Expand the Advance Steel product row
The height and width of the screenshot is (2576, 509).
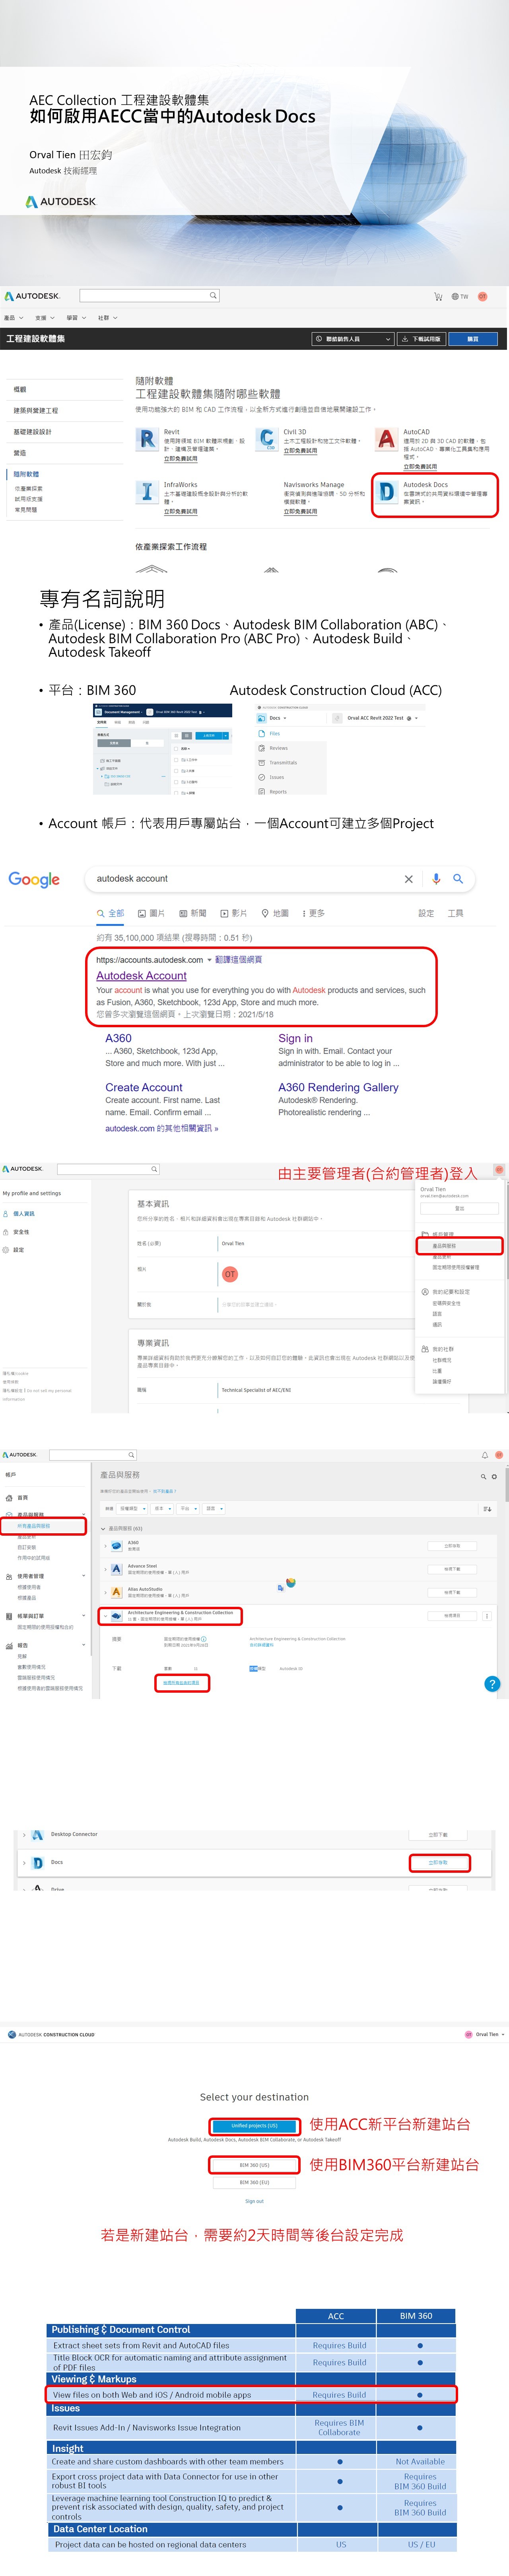click(x=105, y=1569)
